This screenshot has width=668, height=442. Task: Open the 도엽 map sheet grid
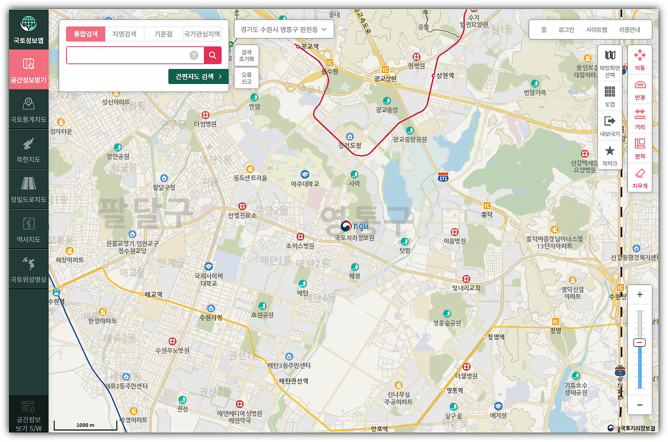(610, 96)
